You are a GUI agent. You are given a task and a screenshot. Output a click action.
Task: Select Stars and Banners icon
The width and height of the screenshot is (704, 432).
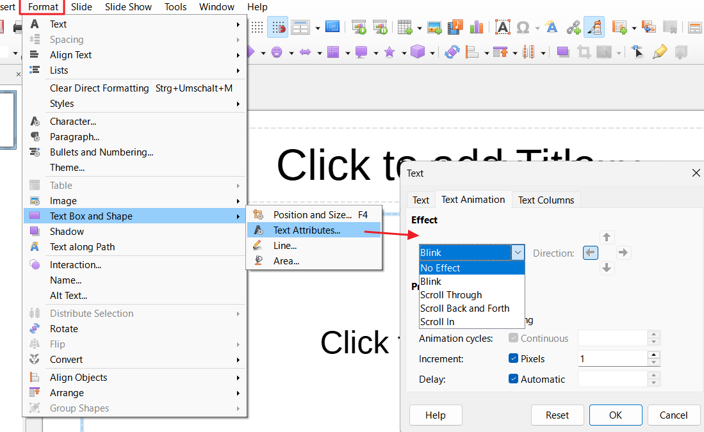pos(389,52)
